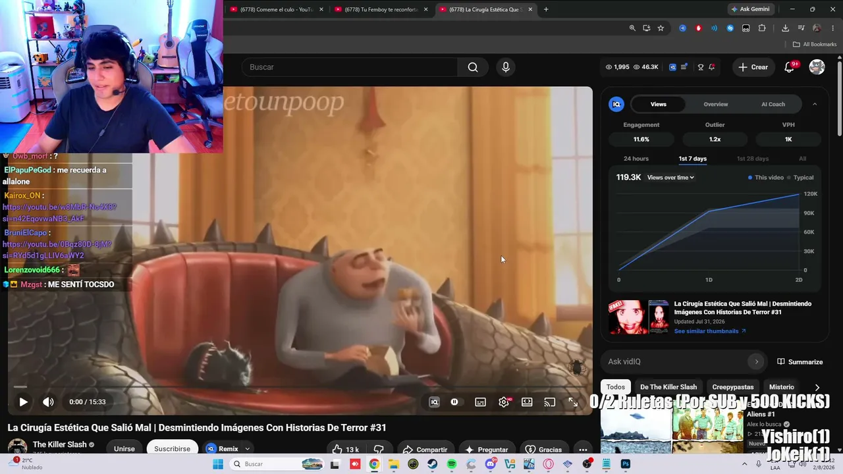Screen dimensions: 843x474
Task: Play the YouTube video
Action: tap(23, 402)
